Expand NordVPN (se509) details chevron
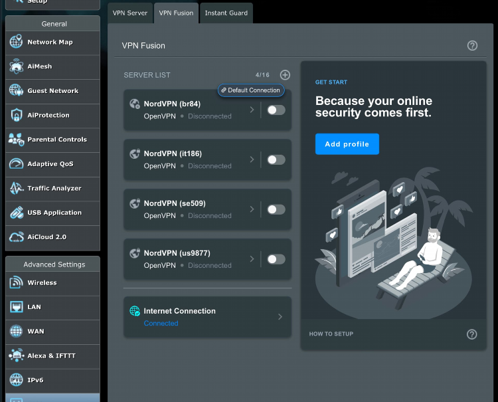This screenshot has width=498, height=402. point(252,209)
